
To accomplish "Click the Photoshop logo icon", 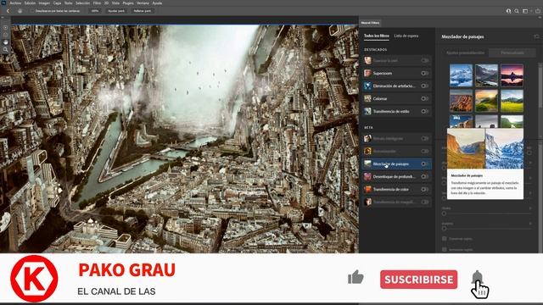I will pyautogui.click(x=3, y=3).
